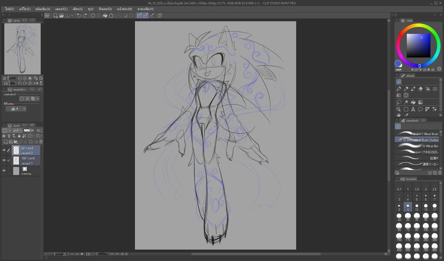Select the Figure rectangle tool
This screenshot has height=261, width=444.
point(406,109)
